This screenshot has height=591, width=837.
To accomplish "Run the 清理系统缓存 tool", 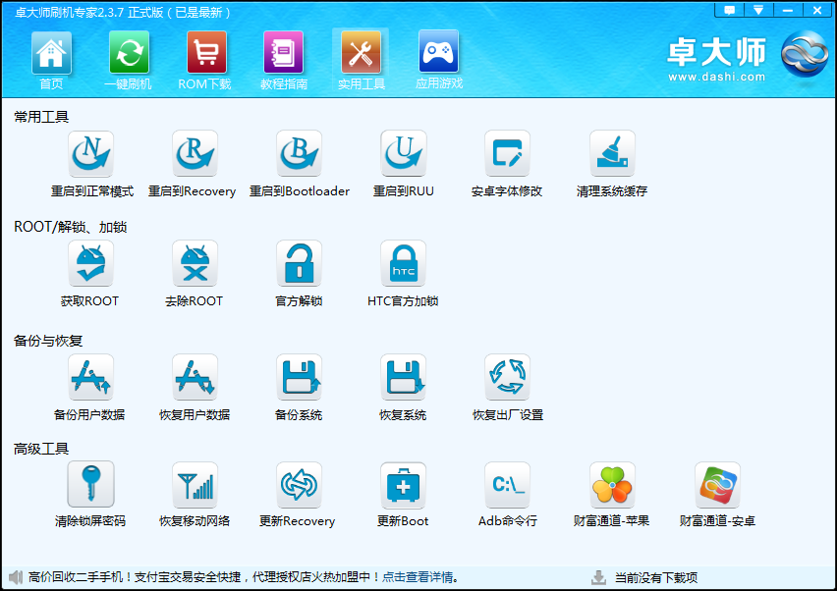I will point(612,153).
